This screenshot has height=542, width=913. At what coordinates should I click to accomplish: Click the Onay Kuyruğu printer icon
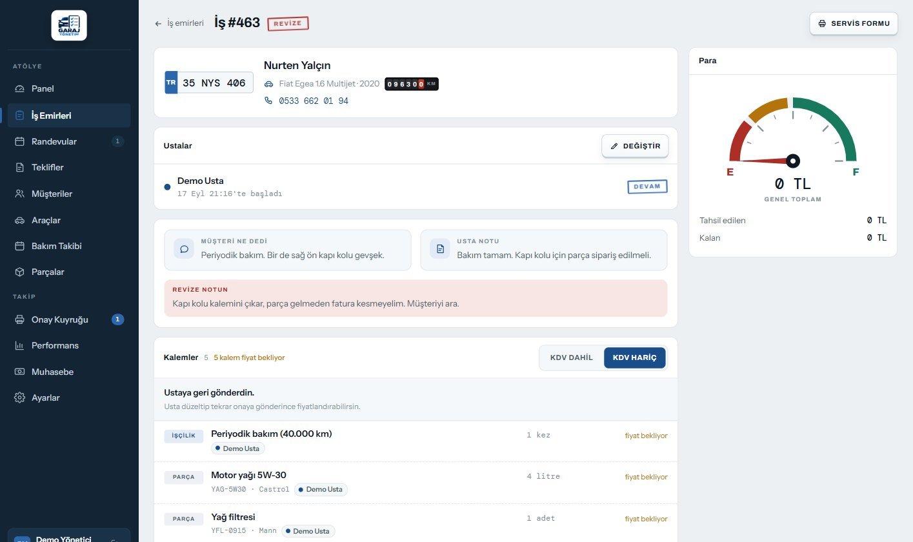click(19, 319)
